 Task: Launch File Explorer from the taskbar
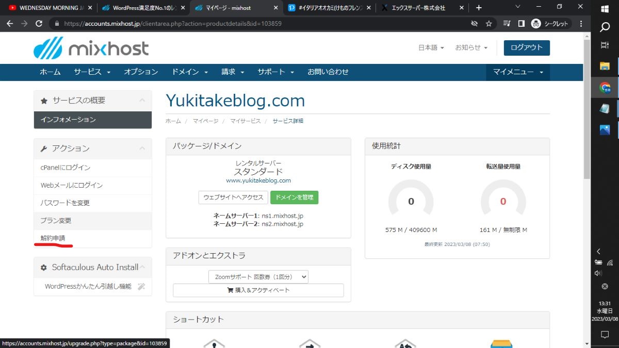pos(605,66)
